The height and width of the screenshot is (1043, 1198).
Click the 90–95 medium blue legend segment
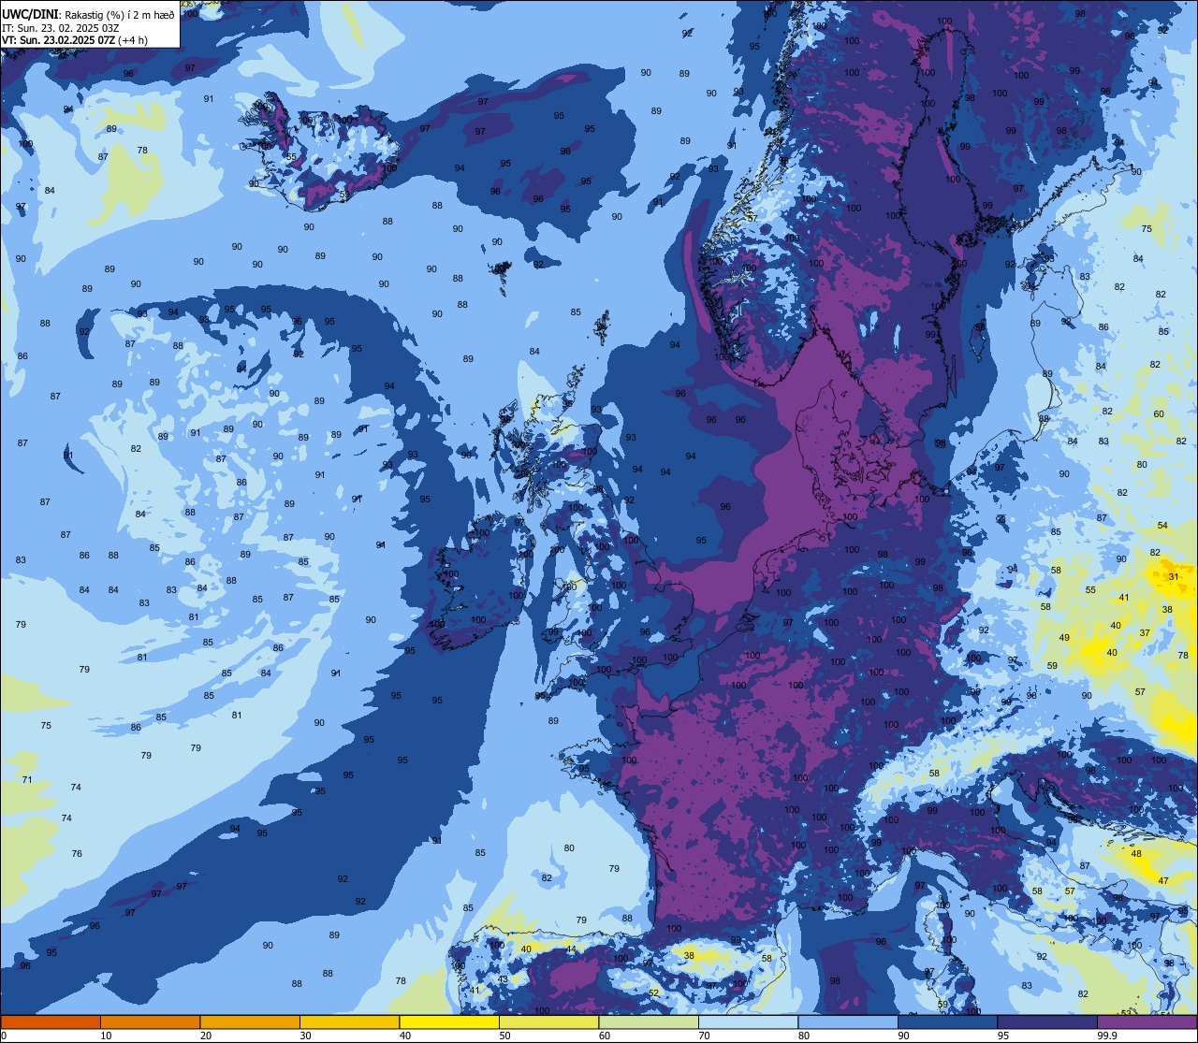coord(947,1021)
